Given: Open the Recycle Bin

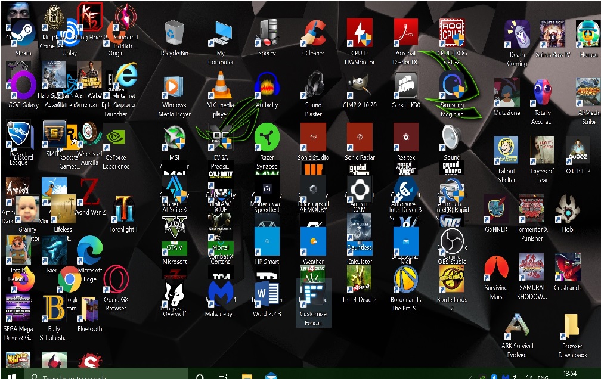Looking at the screenshot, I should click(x=174, y=33).
